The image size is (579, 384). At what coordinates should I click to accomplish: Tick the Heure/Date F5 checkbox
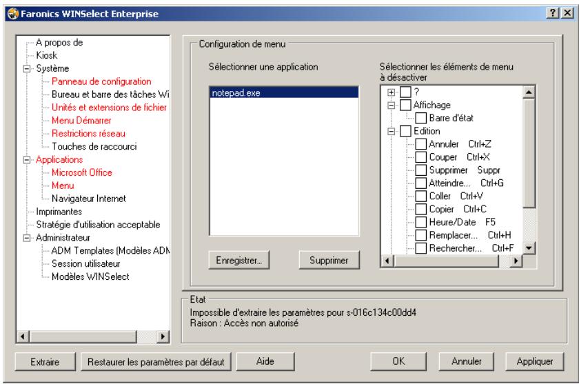click(x=421, y=222)
